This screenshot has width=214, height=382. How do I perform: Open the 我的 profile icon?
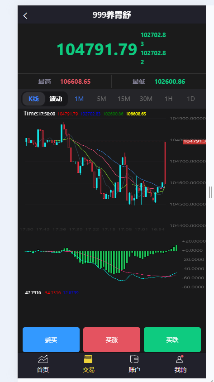click(180, 359)
